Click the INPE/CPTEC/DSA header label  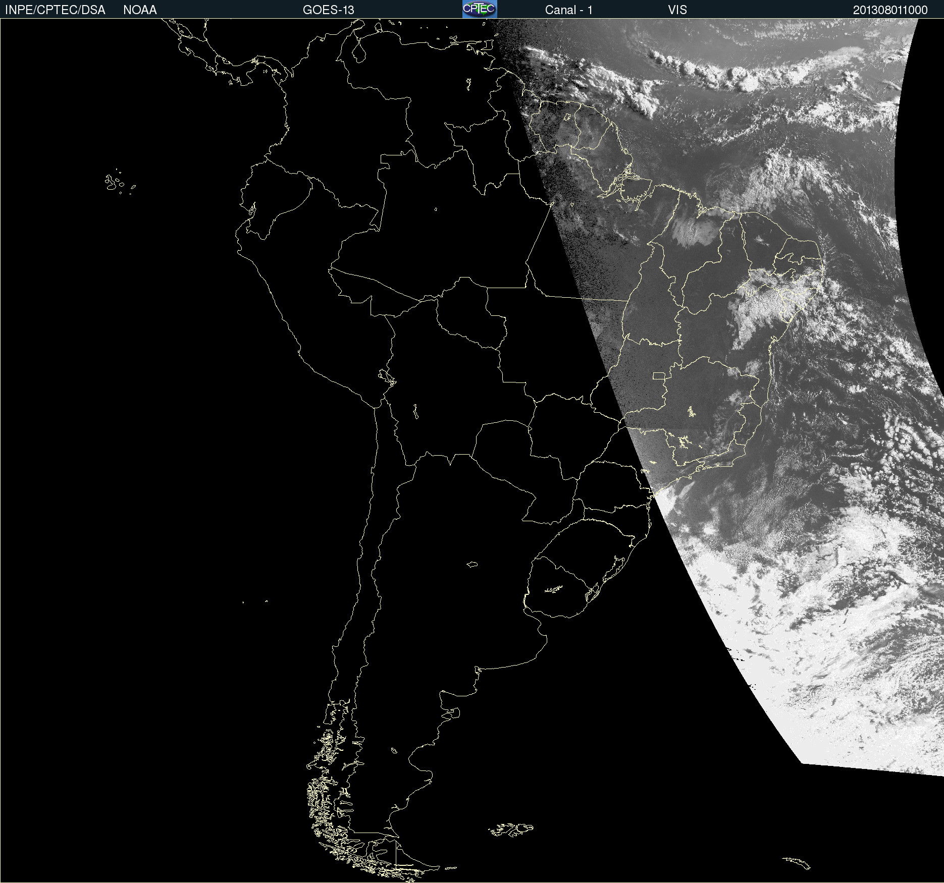55,10
